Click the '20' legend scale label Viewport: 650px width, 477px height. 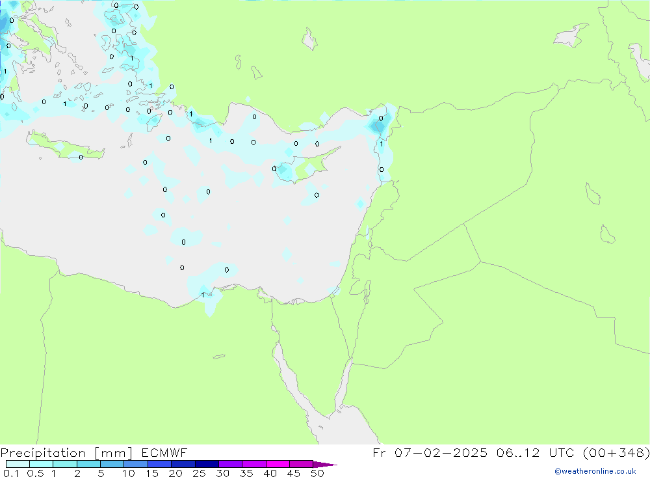[175, 473]
